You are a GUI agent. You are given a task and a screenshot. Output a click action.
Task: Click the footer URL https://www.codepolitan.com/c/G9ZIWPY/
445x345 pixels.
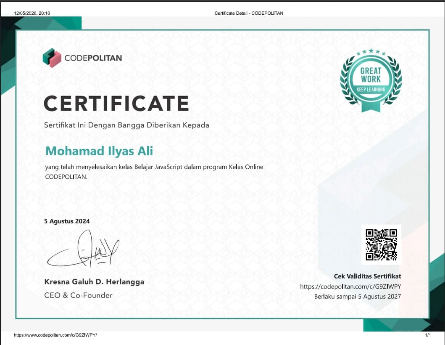click(55, 335)
